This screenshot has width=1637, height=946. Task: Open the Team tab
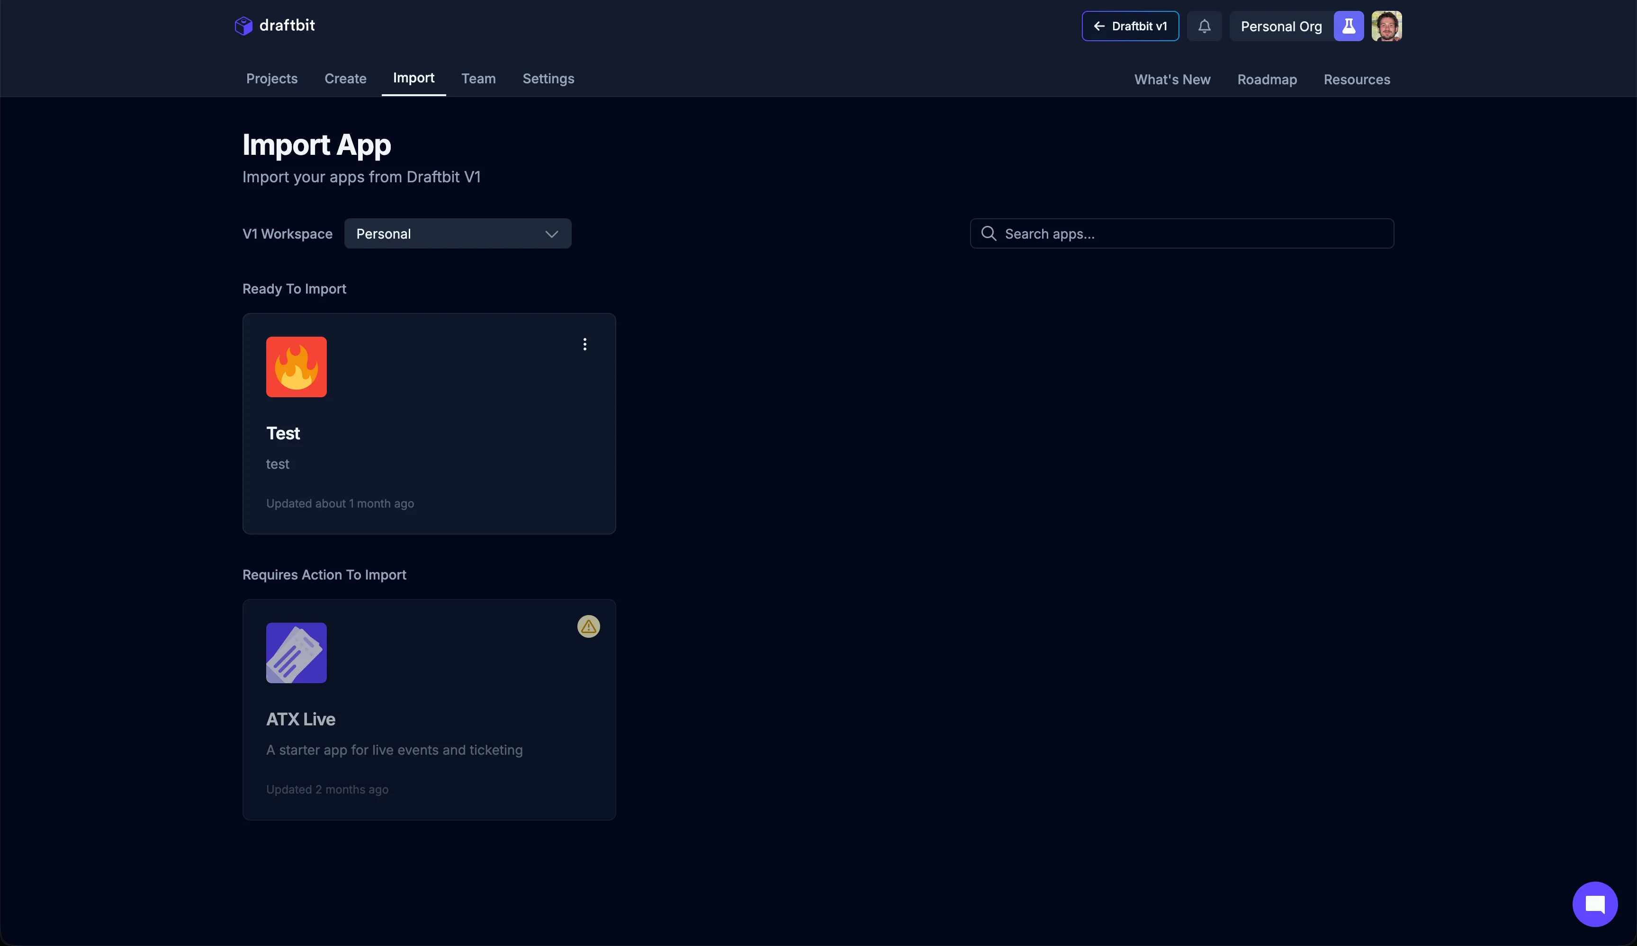[478, 79]
